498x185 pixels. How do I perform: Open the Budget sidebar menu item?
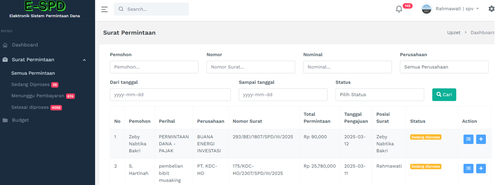pyautogui.click(x=20, y=120)
